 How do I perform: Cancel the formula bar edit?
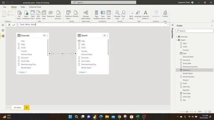9,25
